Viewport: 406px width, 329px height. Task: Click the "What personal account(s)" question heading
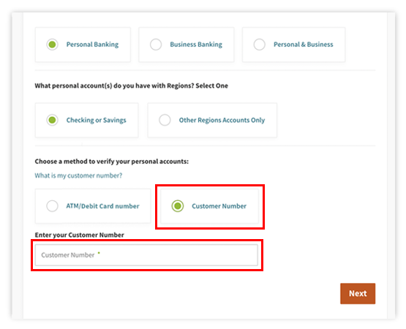pos(131,86)
